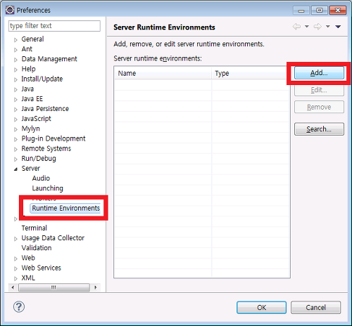The height and width of the screenshot is (326, 352).
Task: Expand the General tree node
Action: pos(15,40)
